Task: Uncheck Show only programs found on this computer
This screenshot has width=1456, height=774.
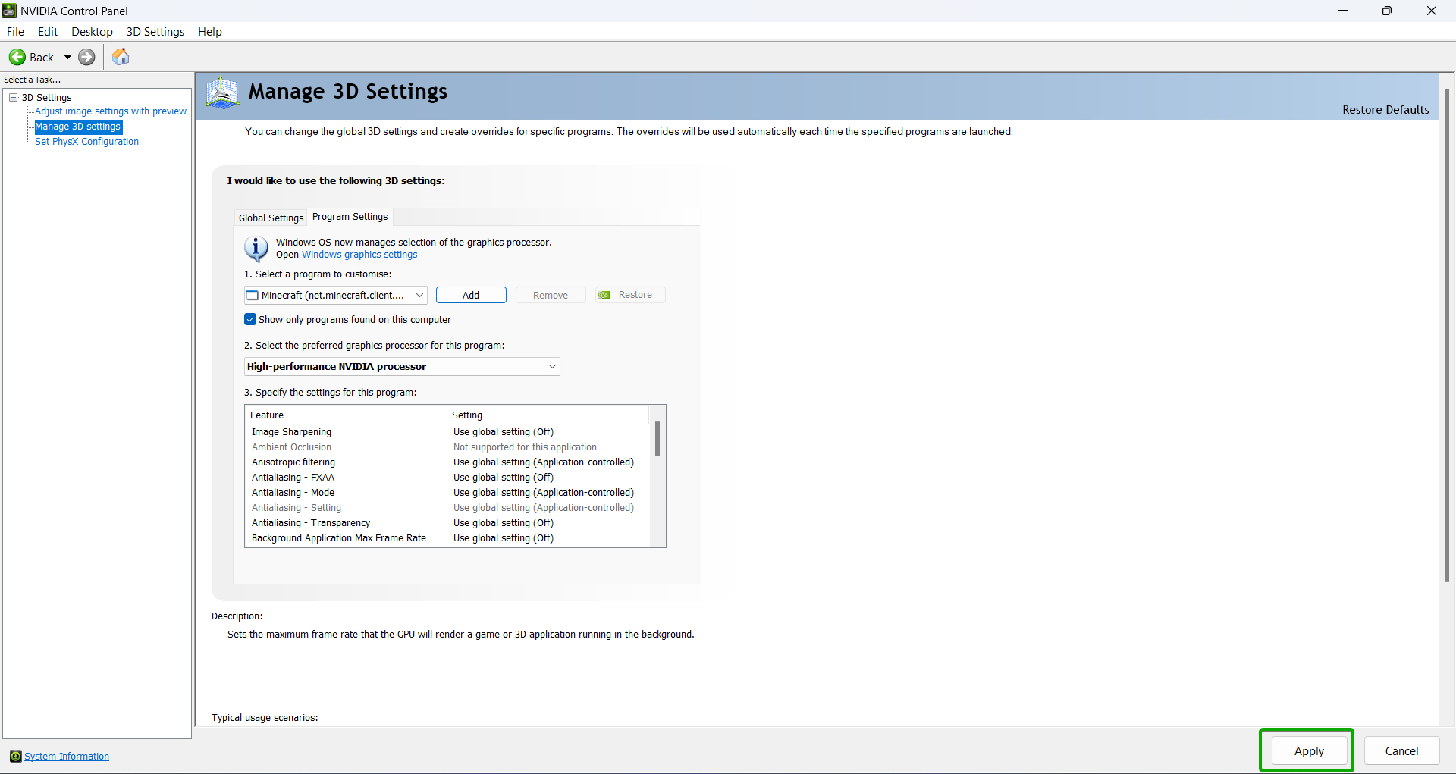Action: (250, 320)
